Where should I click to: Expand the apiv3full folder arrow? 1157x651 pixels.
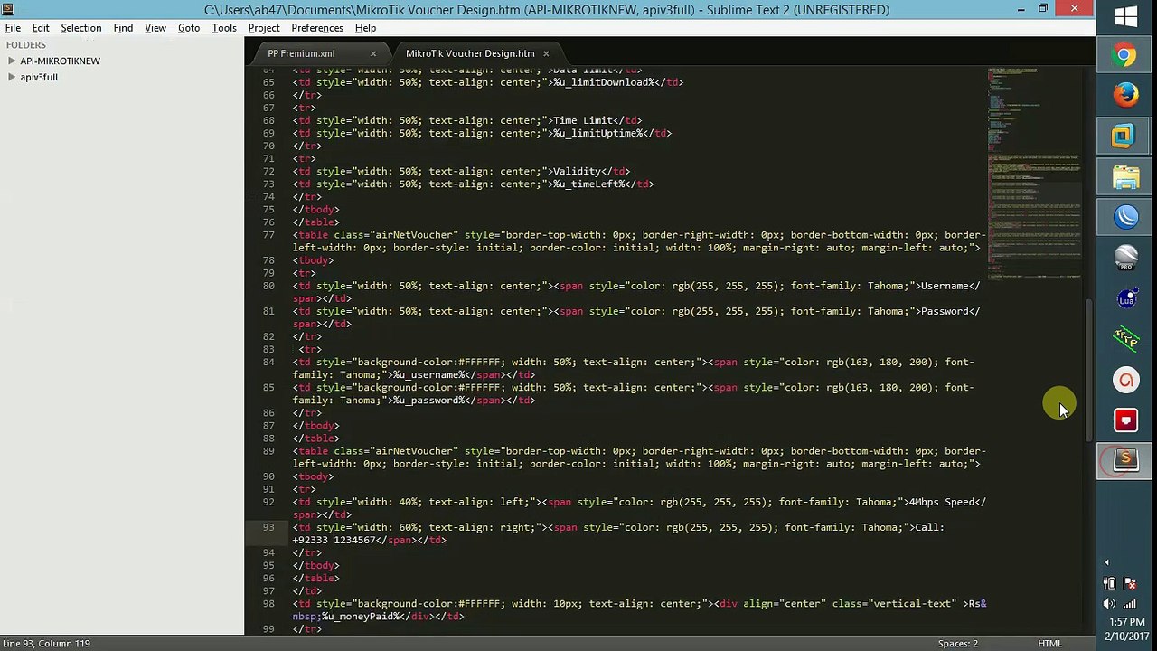coord(12,77)
